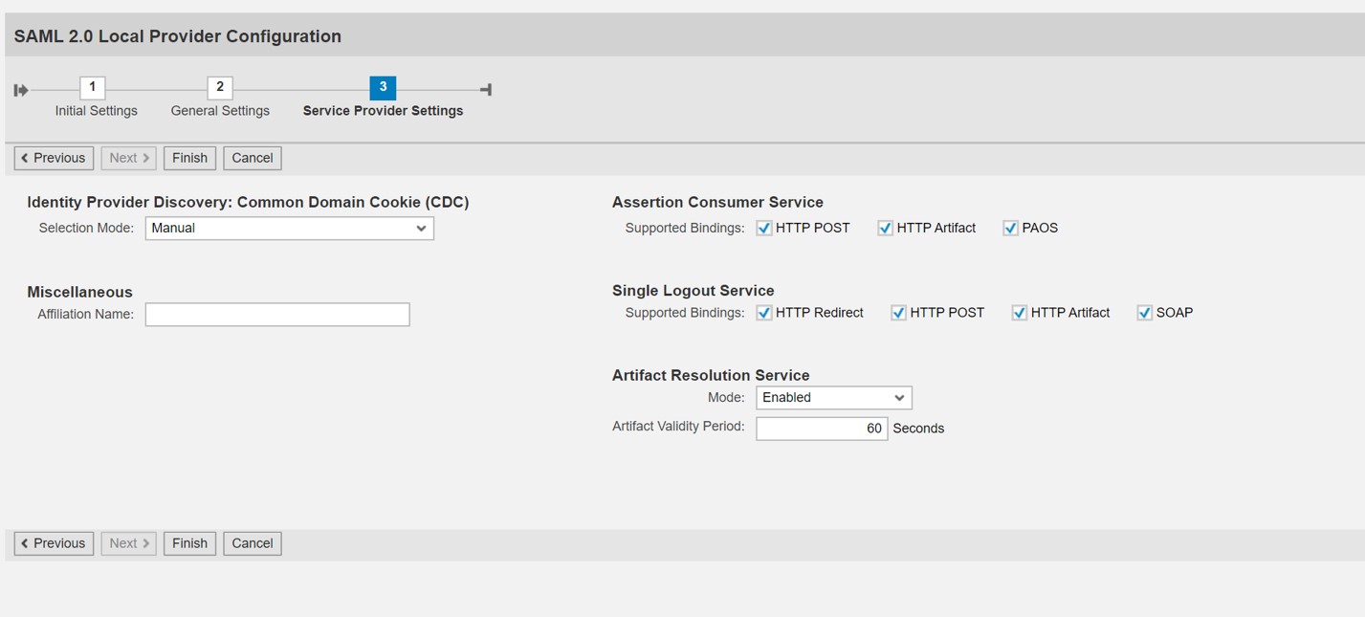Image resolution: width=1365 pixels, height=617 pixels.
Task: Toggle HTTP Redirect binding for Single Logout Service
Action: coord(763,313)
